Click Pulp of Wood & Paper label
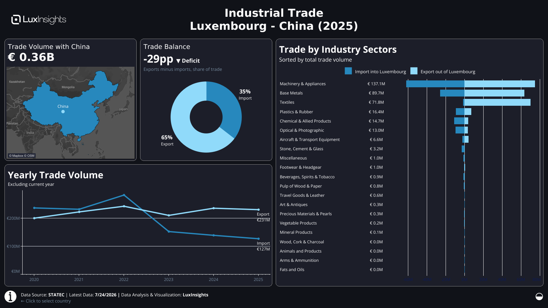This screenshot has width=548, height=308. pos(301,186)
